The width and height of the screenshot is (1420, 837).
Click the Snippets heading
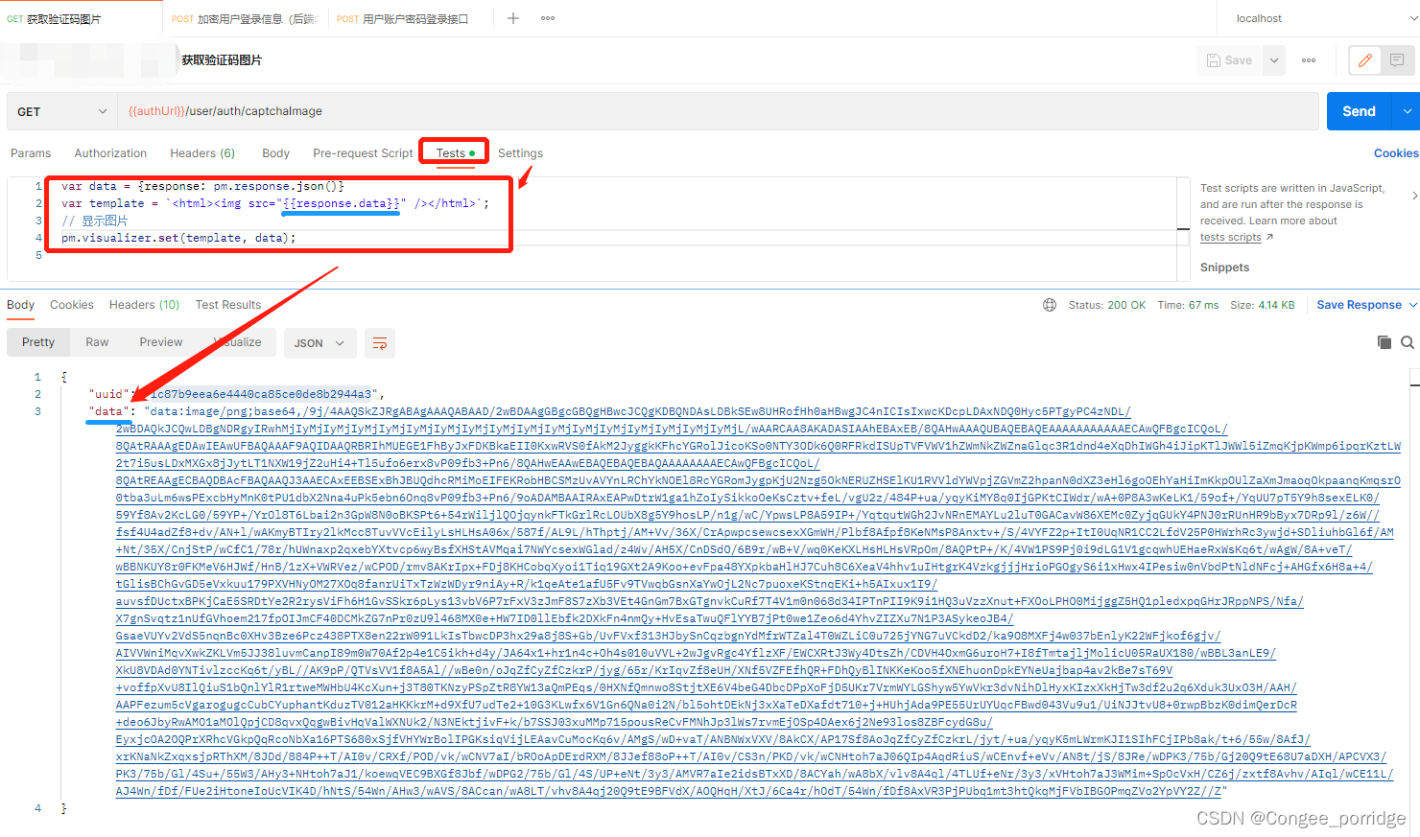point(1224,267)
